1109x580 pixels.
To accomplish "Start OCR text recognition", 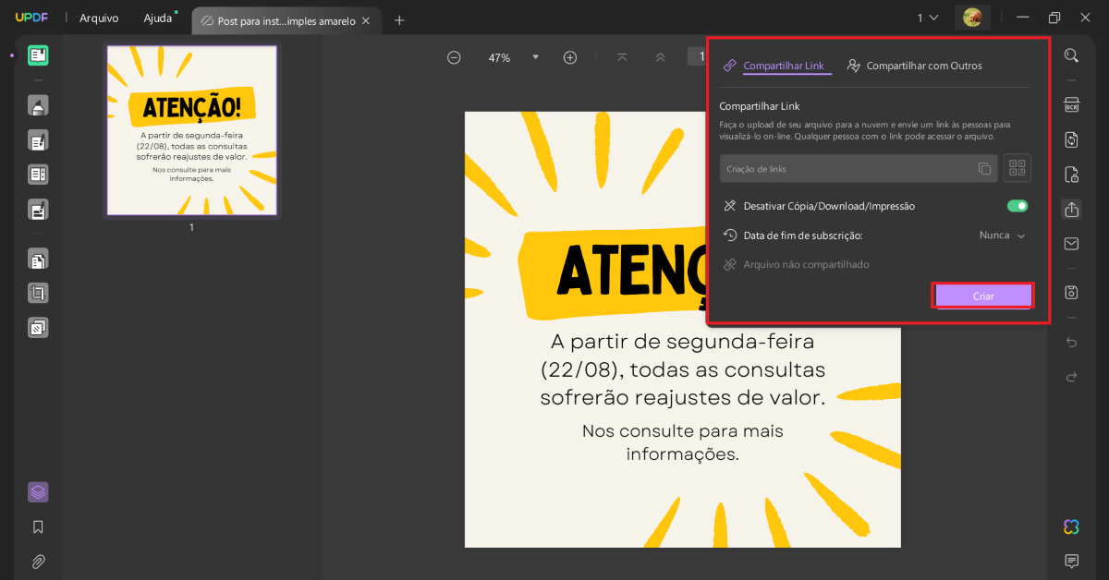I will pyautogui.click(x=1070, y=106).
